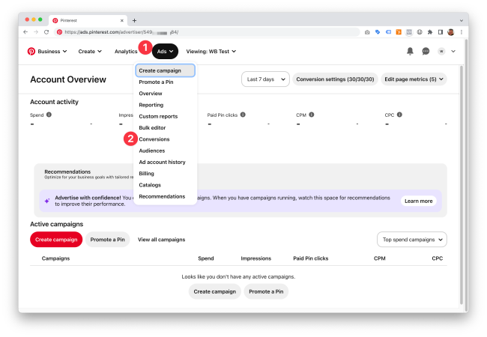Viewport: 487px width, 337px height.
Task: Open a new browser tab
Action: tap(134, 20)
